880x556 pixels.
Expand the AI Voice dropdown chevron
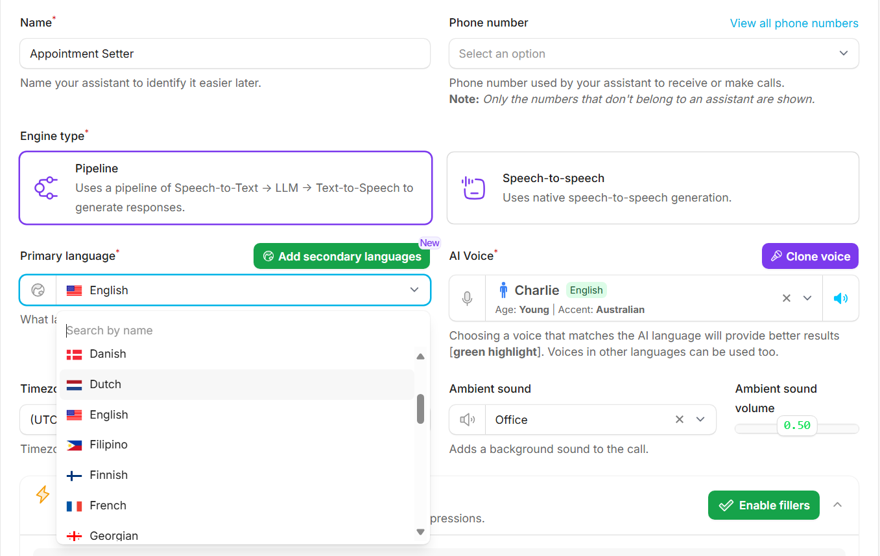coord(807,298)
